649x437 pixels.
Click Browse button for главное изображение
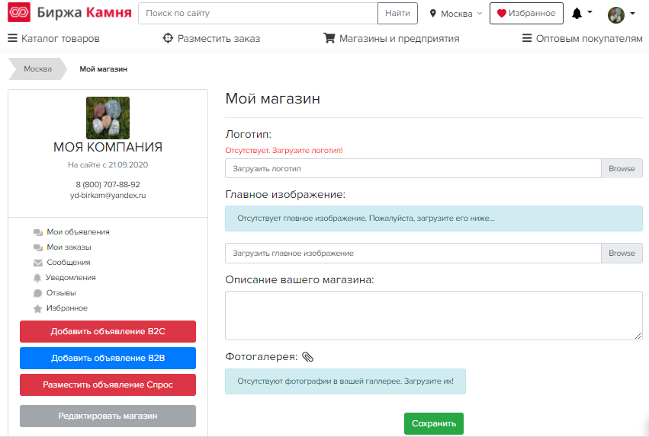[622, 254]
